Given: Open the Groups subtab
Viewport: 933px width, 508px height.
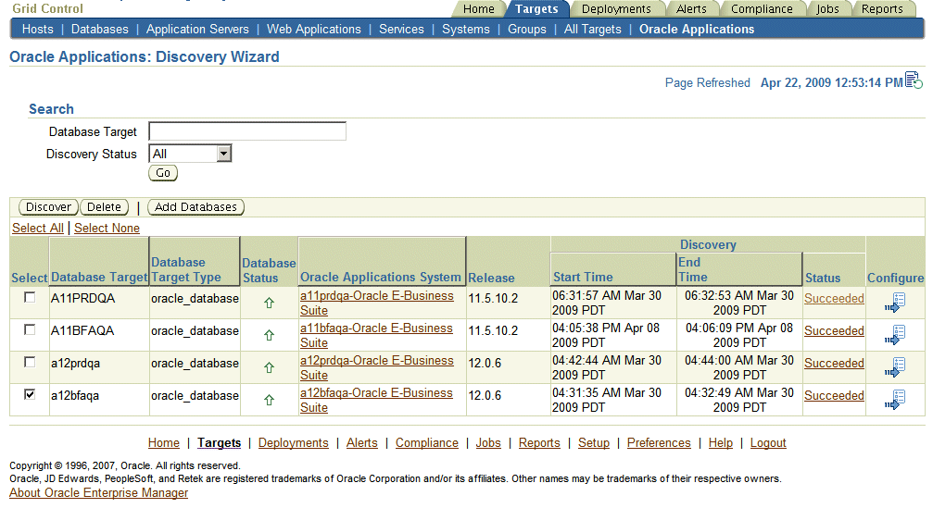Looking at the screenshot, I should [x=526, y=29].
